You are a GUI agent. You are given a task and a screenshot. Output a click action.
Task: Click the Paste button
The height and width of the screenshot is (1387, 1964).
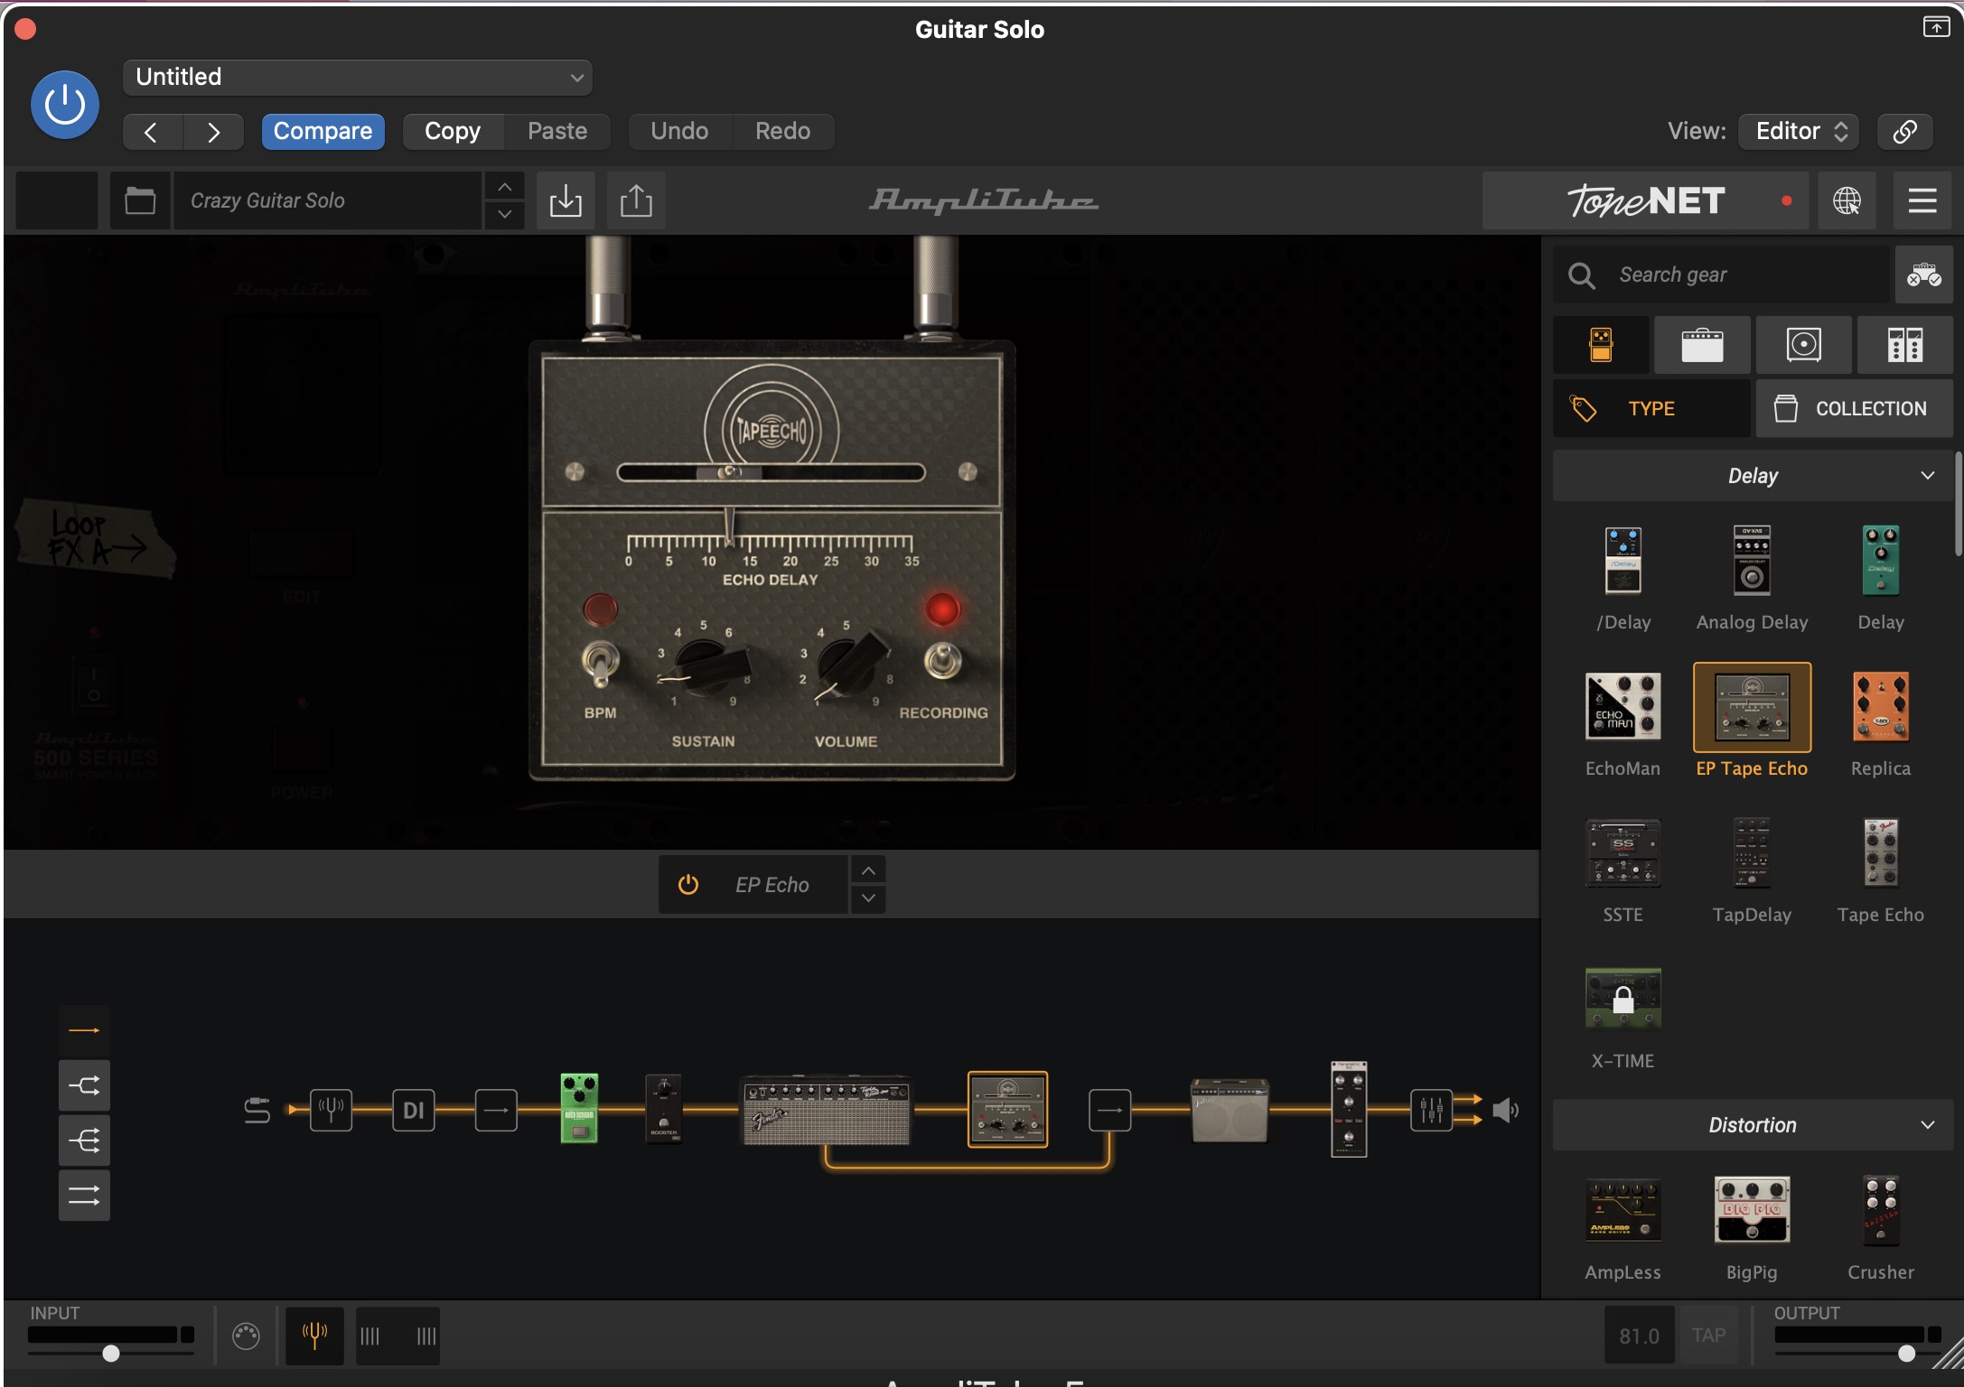[x=557, y=132]
